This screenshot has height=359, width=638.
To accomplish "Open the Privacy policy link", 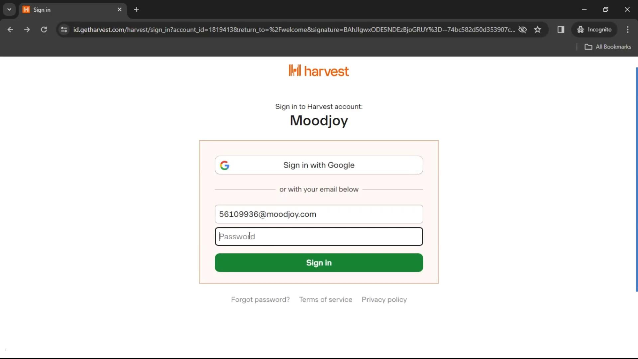I will click(x=384, y=299).
